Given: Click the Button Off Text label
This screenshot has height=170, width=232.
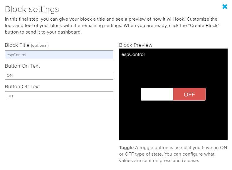Looking at the screenshot, I should (x=22, y=86).
